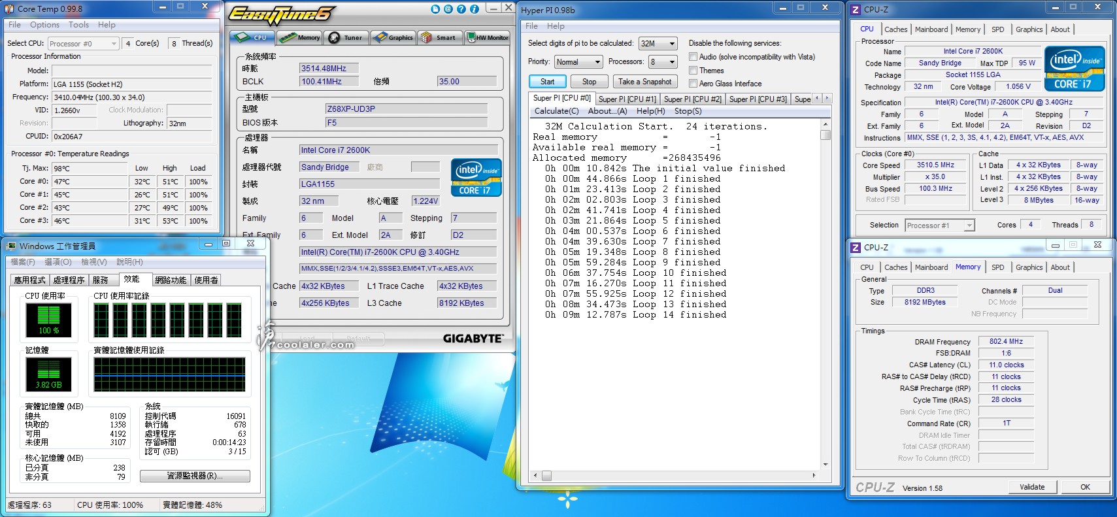
Task: Click the Core Temp title bar icon
Action: coord(10,8)
